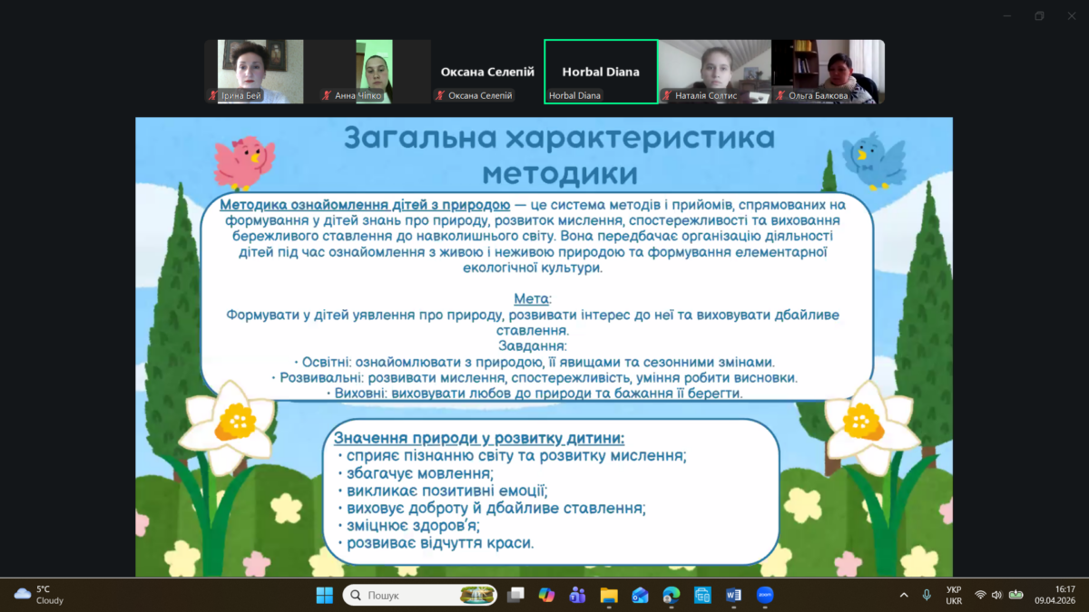
Task: Open Microsoft Edge browser
Action: (671, 595)
